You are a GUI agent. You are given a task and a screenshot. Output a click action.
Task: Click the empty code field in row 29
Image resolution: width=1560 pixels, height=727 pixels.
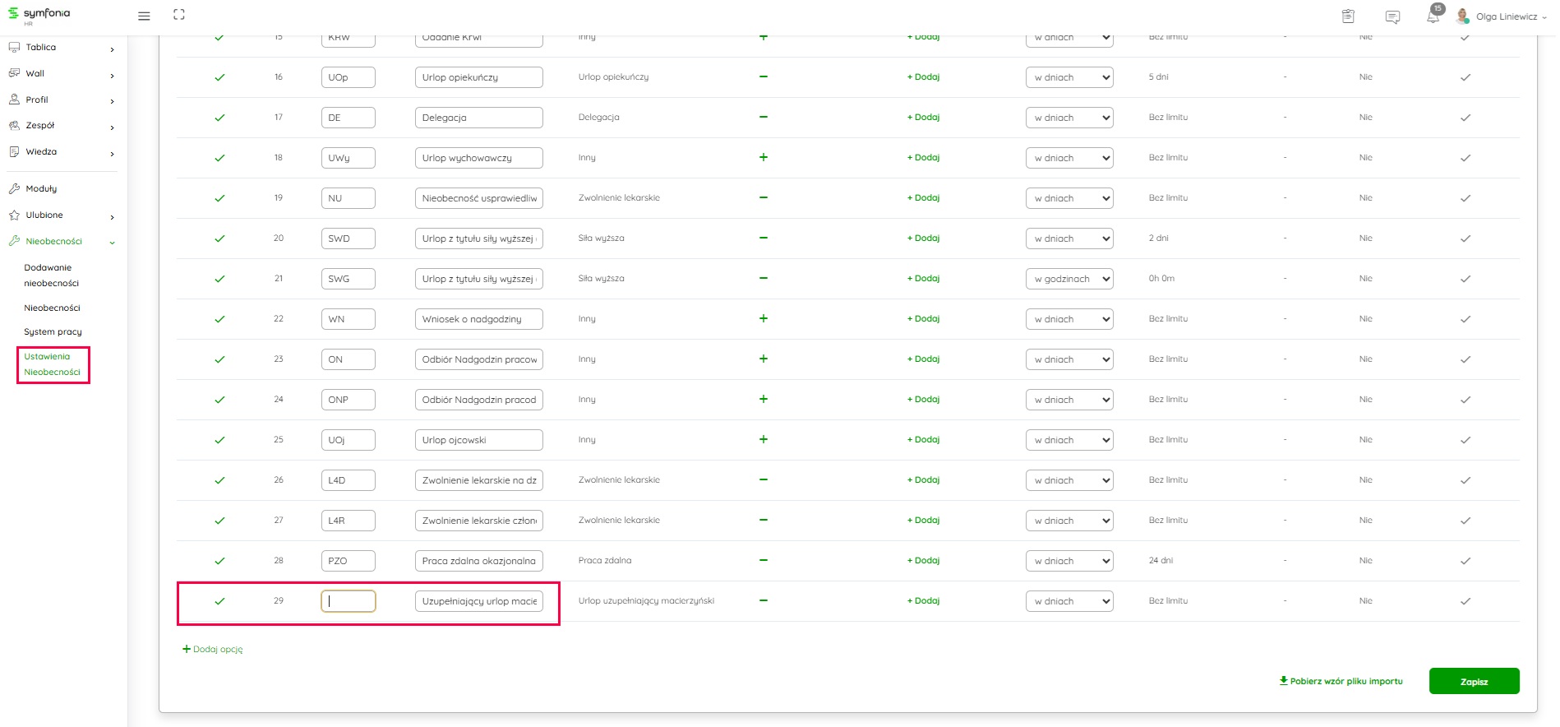click(348, 601)
